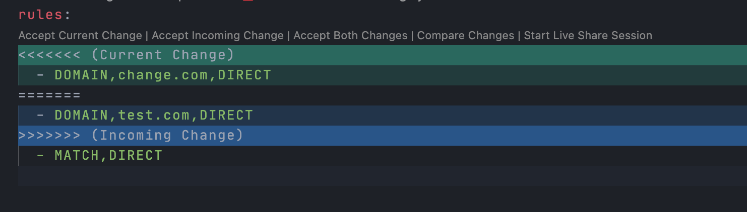Click the (Current Change) label text
Screen dimensions: 747x212
tap(163, 55)
